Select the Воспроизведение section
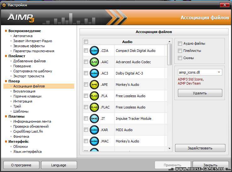This screenshot has height=172, width=232. coord(25,31)
